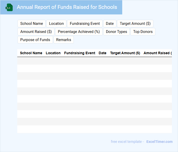Click the Purpose of Funds tag

tap(35, 40)
